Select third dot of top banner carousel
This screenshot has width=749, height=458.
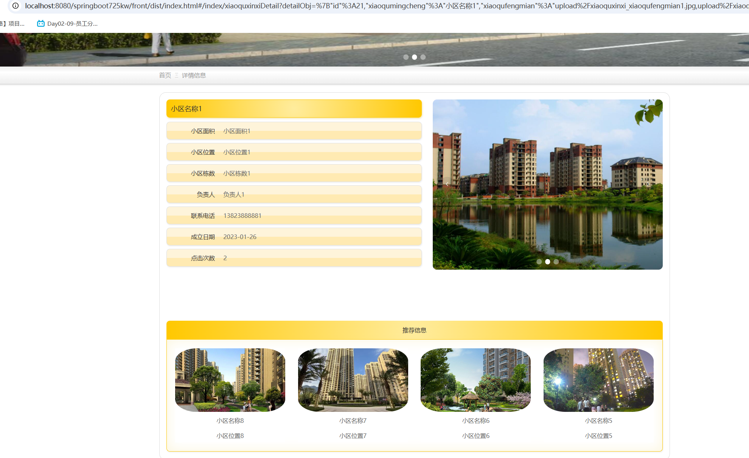[423, 57]
